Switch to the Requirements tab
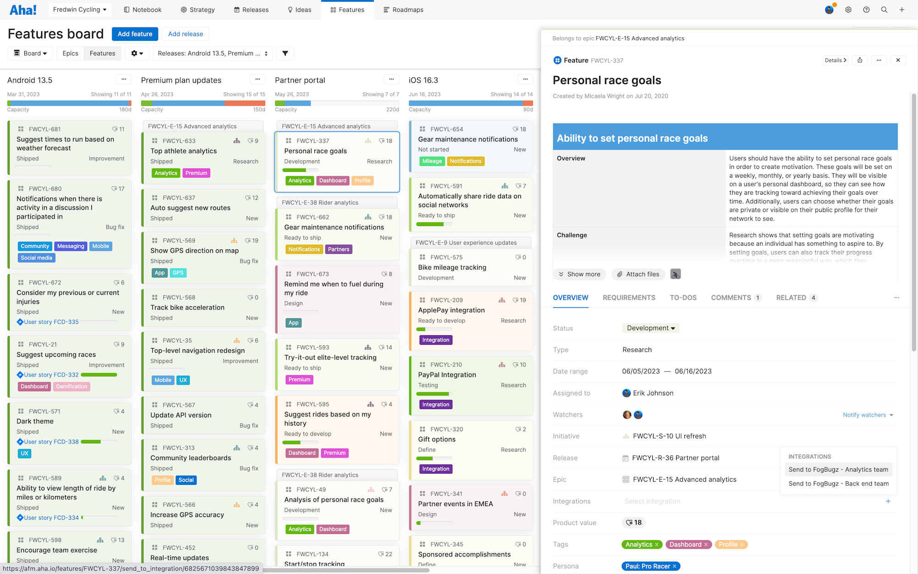Viewport: 918px width, 574px height. [x=629, y=298]
